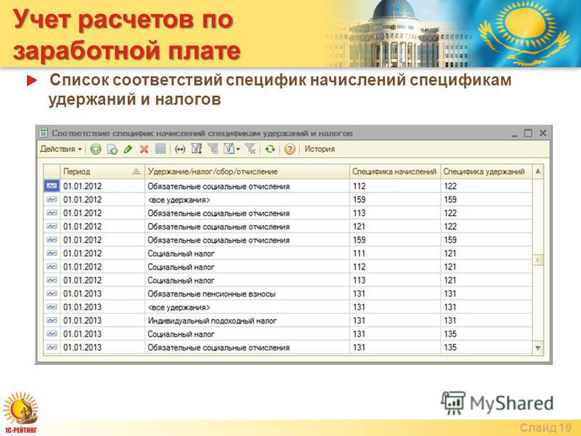Select record icon of Индивидуальный подоходный налог row
The width and height of the screenshot is (581, 436).
pyautogui.click(x=52, y=320)
